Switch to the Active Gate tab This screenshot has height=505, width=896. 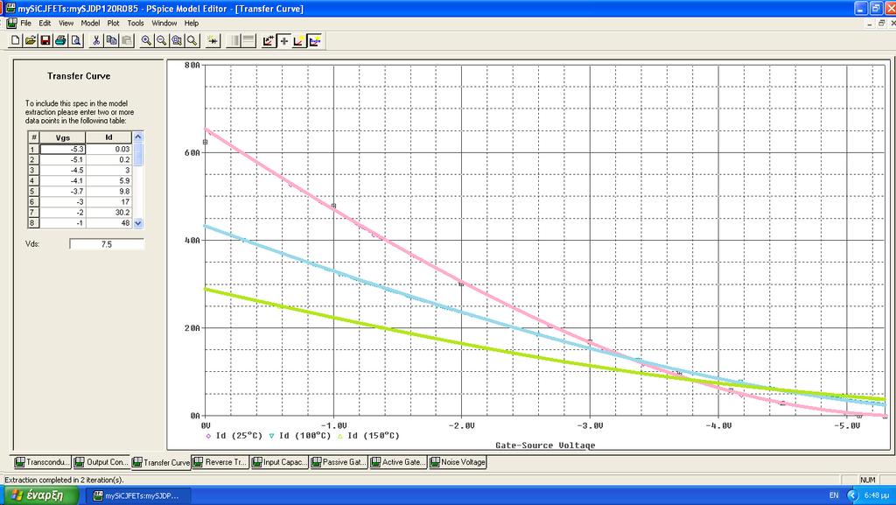[398, 462]
